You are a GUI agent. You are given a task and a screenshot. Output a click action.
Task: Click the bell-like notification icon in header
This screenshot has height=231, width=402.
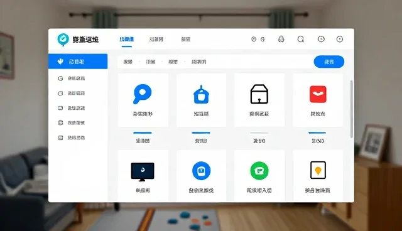click(x=281, y=39)
